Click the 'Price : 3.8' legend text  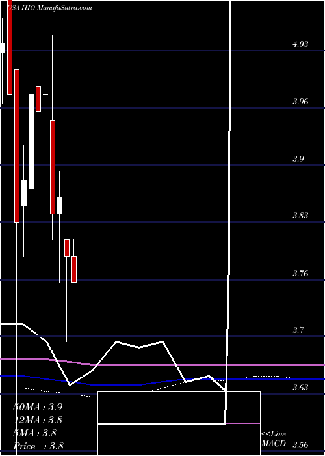pyautogui.click(x=38, y=446)
